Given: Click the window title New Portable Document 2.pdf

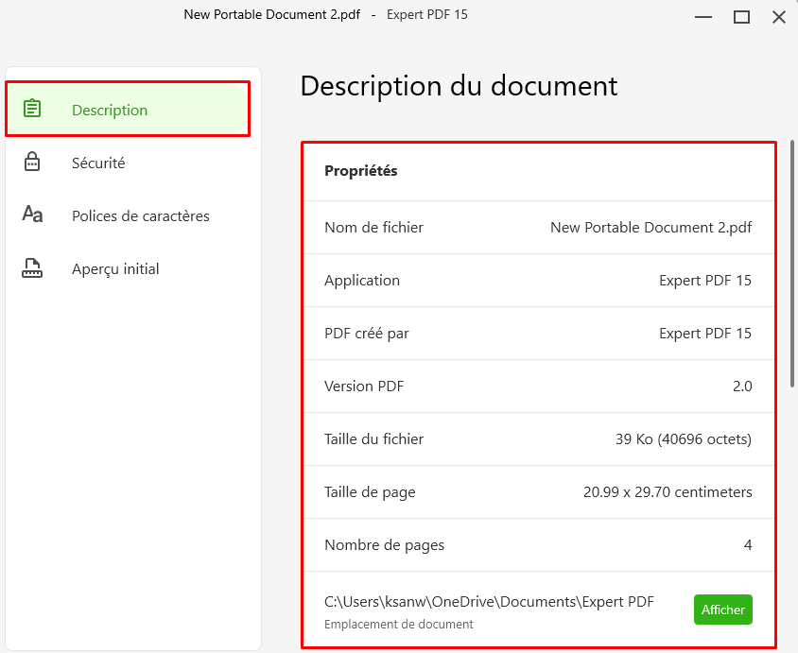Looking at the screenshot, I should (x=271, y=14).
